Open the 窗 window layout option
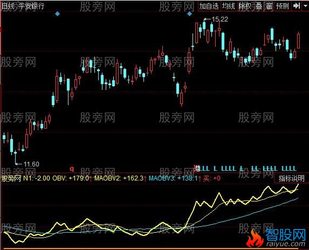The image size is (309, 250). pyautogui.click(x=269, y=6)
